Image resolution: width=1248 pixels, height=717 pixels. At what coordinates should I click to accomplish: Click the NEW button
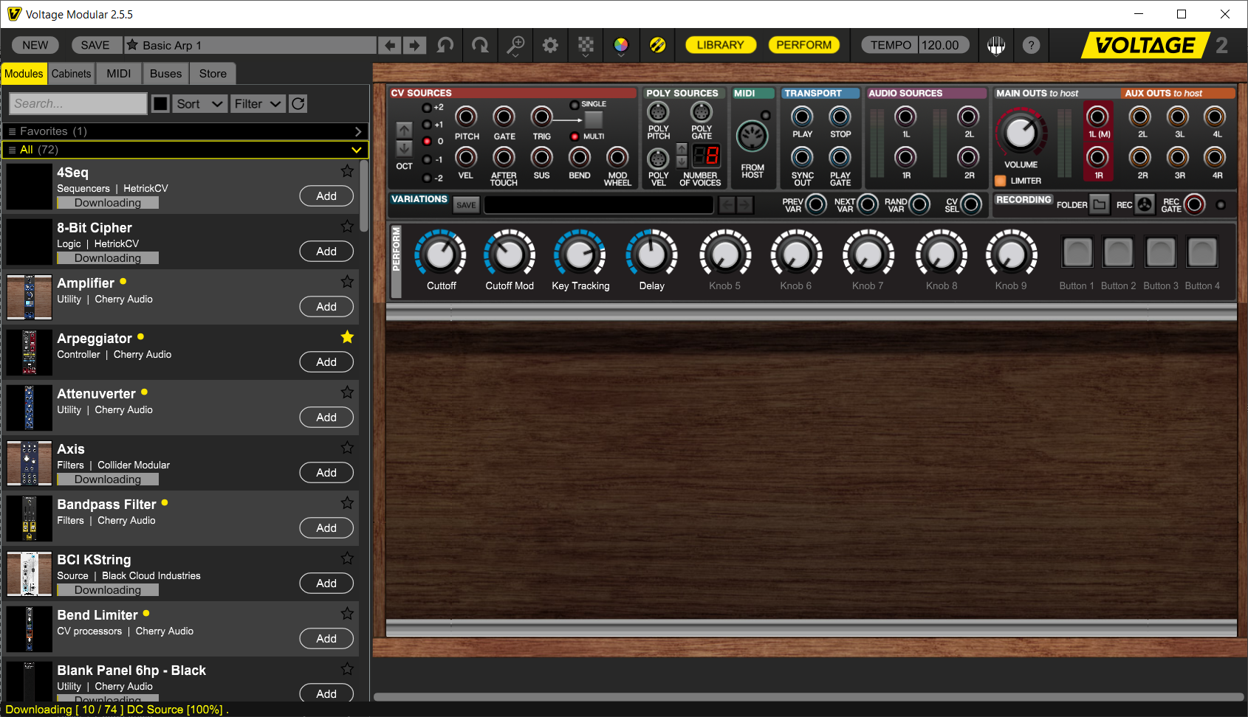coord(35,45)
